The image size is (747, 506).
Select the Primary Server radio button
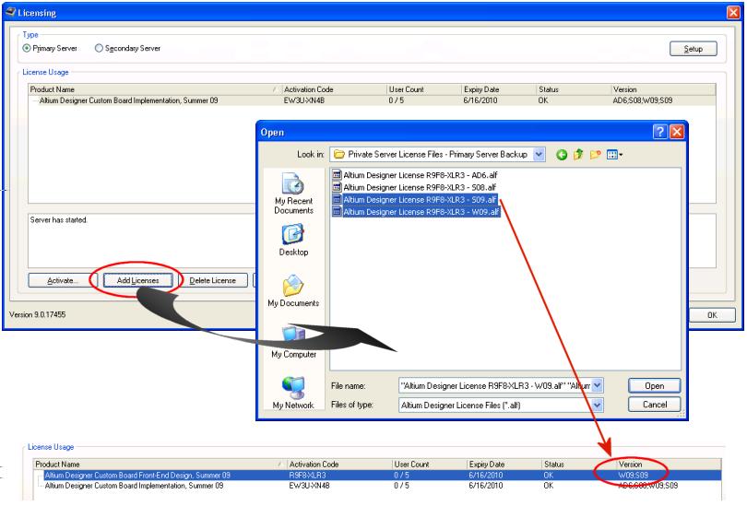(x=27, y=48)
